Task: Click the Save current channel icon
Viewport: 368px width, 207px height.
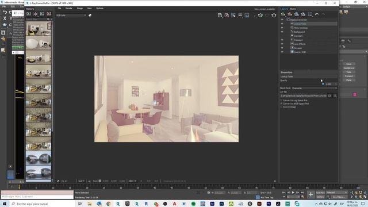Action: click(x=220, y=16)
